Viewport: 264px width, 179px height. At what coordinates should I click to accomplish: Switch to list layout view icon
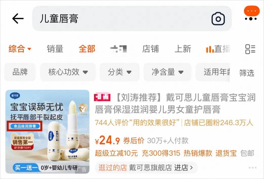(x=250, y=49)
